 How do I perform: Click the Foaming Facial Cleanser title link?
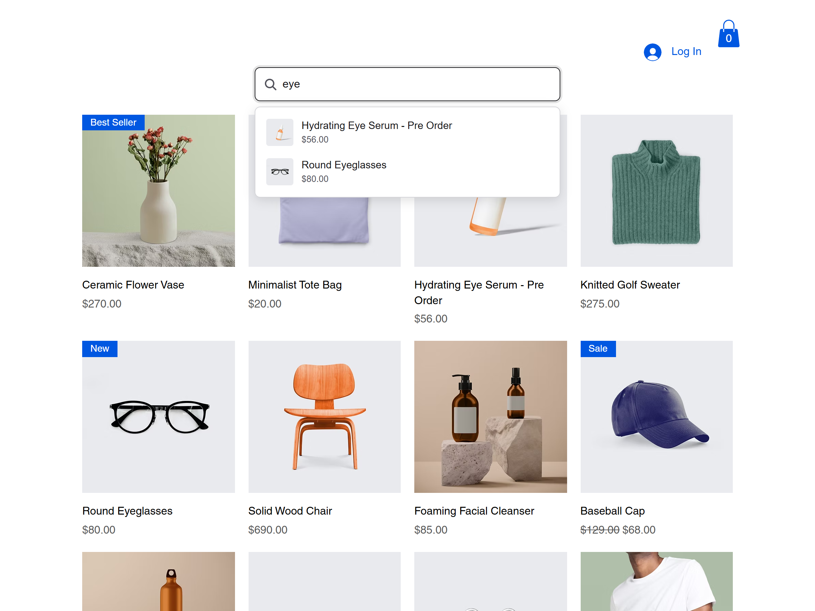(x=474, y=511)
